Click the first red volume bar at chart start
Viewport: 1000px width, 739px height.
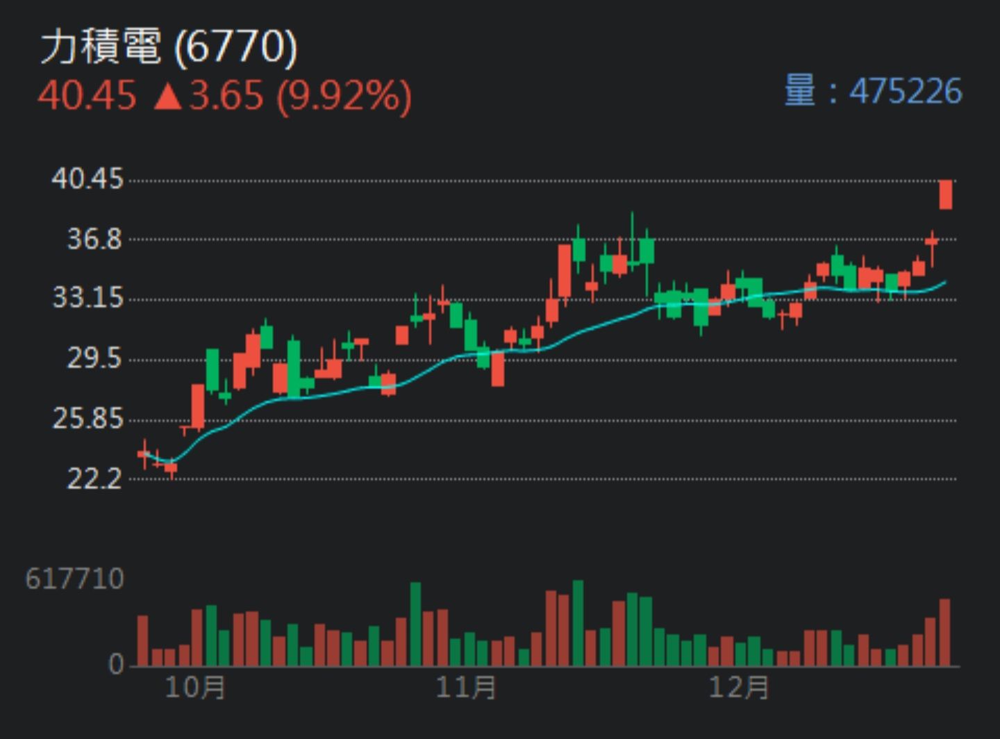pos(142,640)
